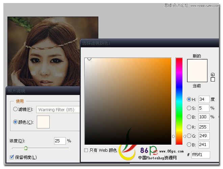Click the R value field showing 255
The width and height of the screenshot is (223, 169).
[x=204, y=127]
